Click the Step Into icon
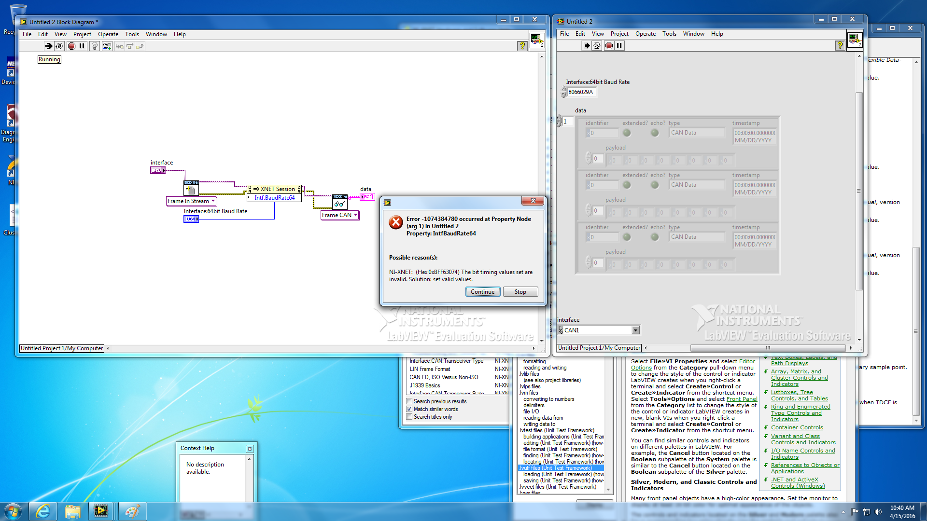This screenshot has height=521, width=927. [119, 46]
